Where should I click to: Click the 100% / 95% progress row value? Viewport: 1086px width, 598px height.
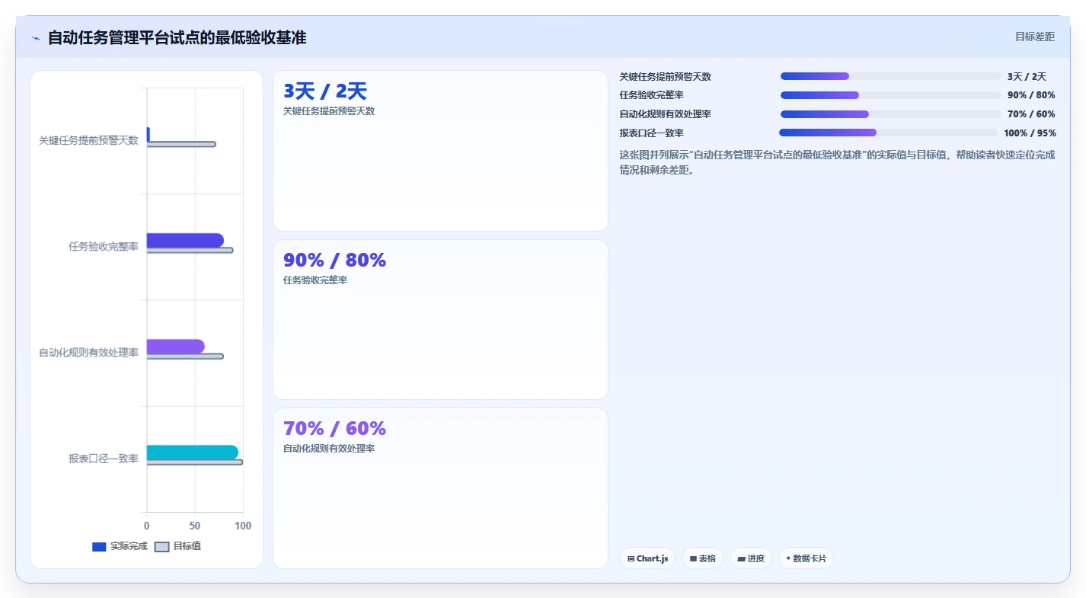[x=1030, y=133]
